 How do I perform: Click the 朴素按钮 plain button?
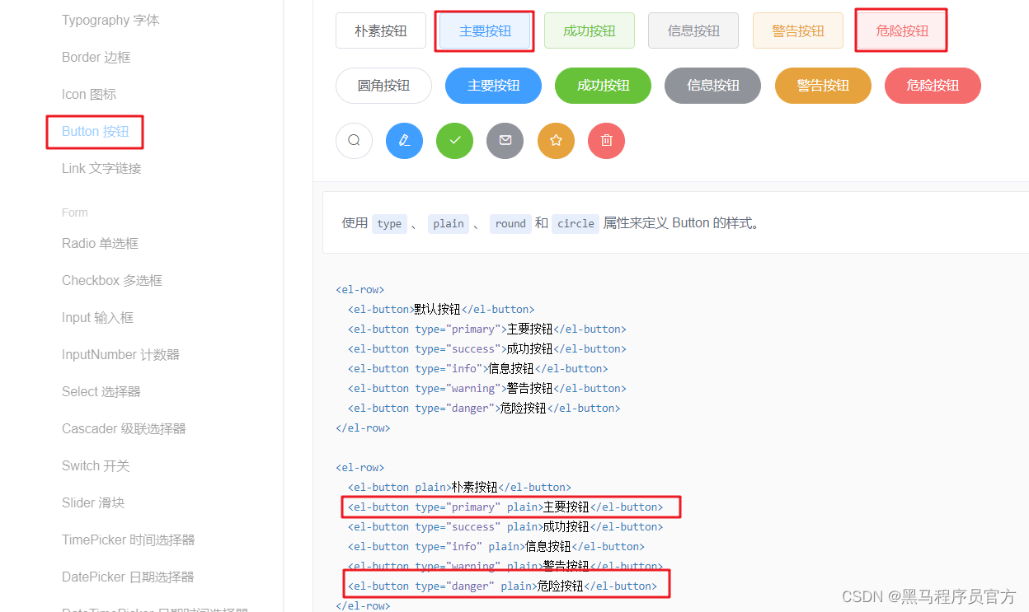pyautogui.click(x=380, y=30)
